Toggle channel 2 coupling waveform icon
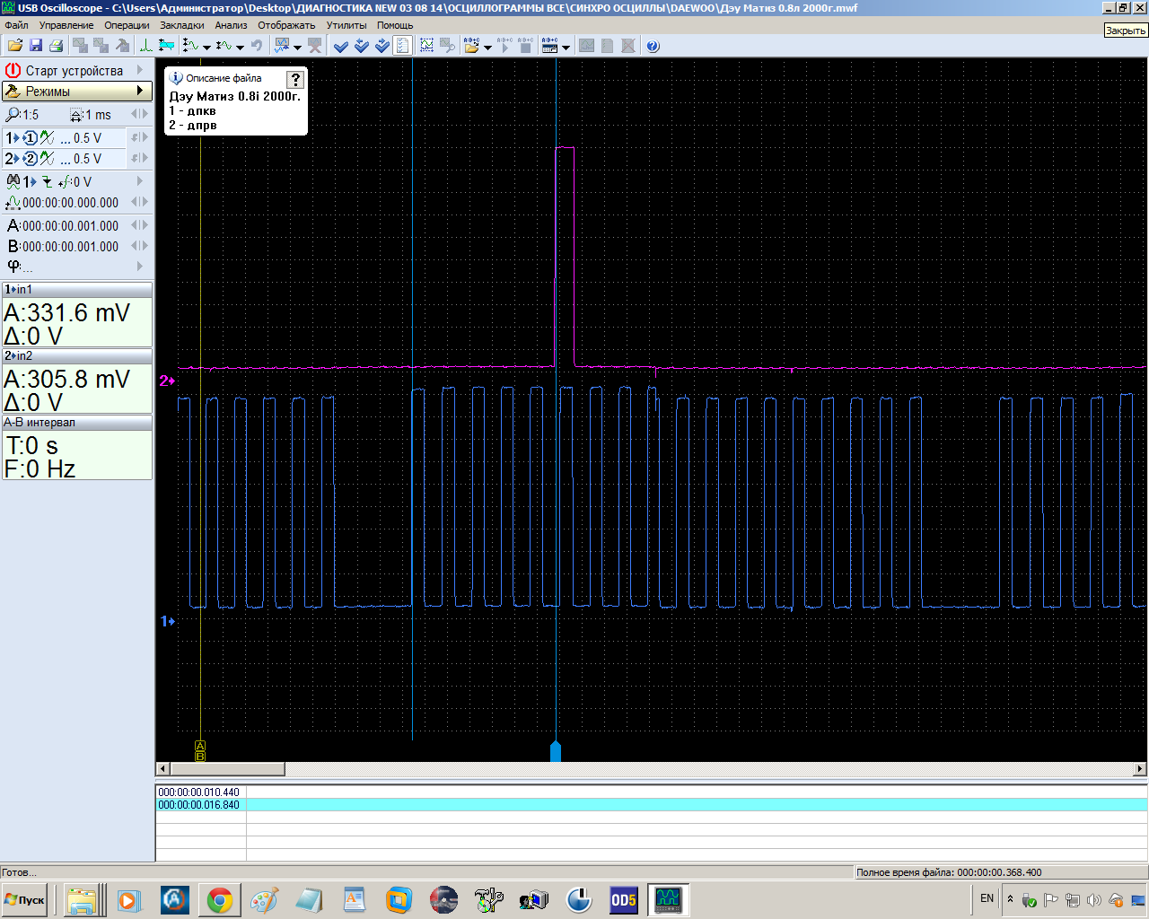The image size is (1149, 919). (47, 159)
